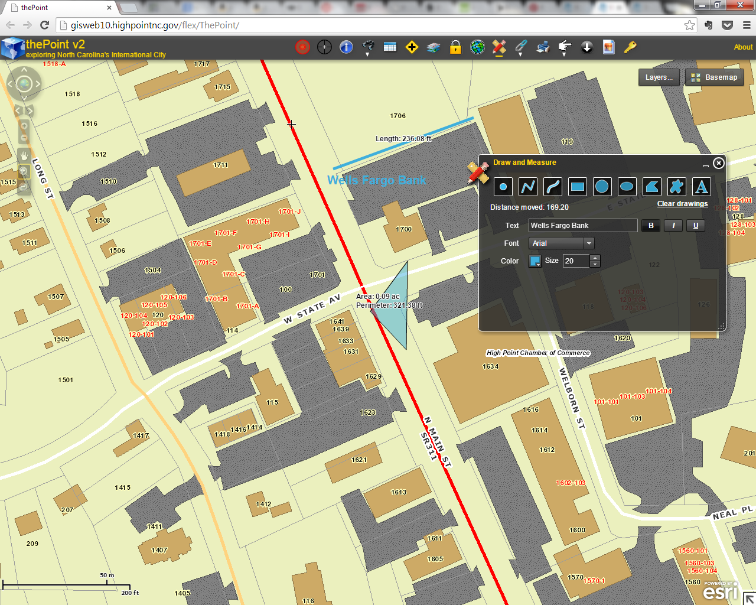
Task: Click the Text input field with Wells Fargo Bank
Action: click(x=583, y=225)
